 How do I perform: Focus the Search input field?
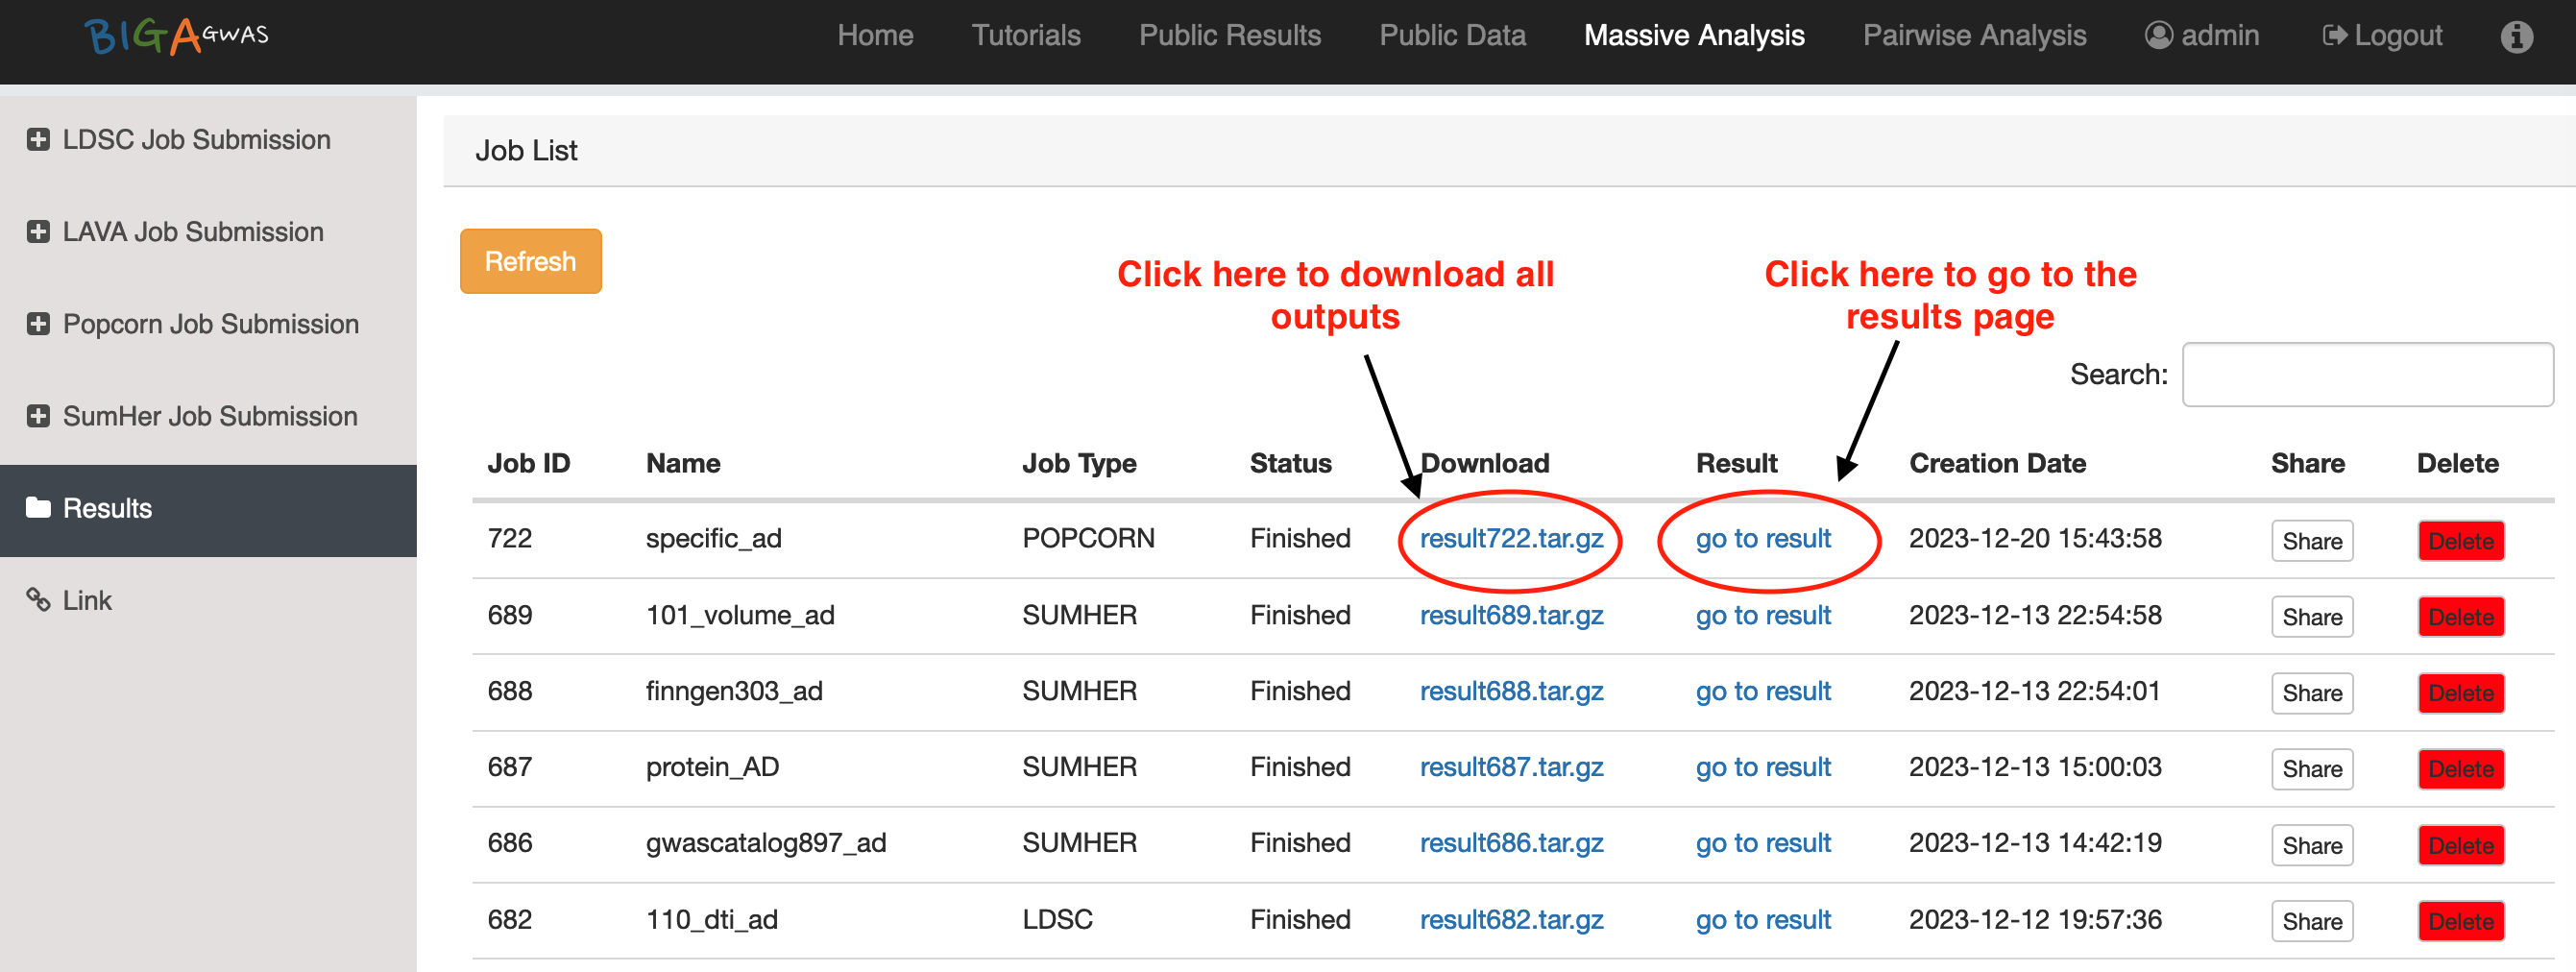click(x=2366, y=375)
